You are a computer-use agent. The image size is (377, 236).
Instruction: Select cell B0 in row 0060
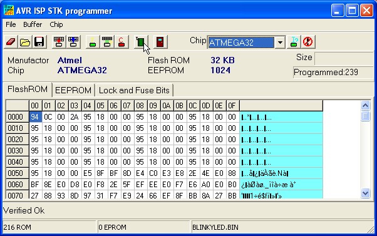click(232, 185)
